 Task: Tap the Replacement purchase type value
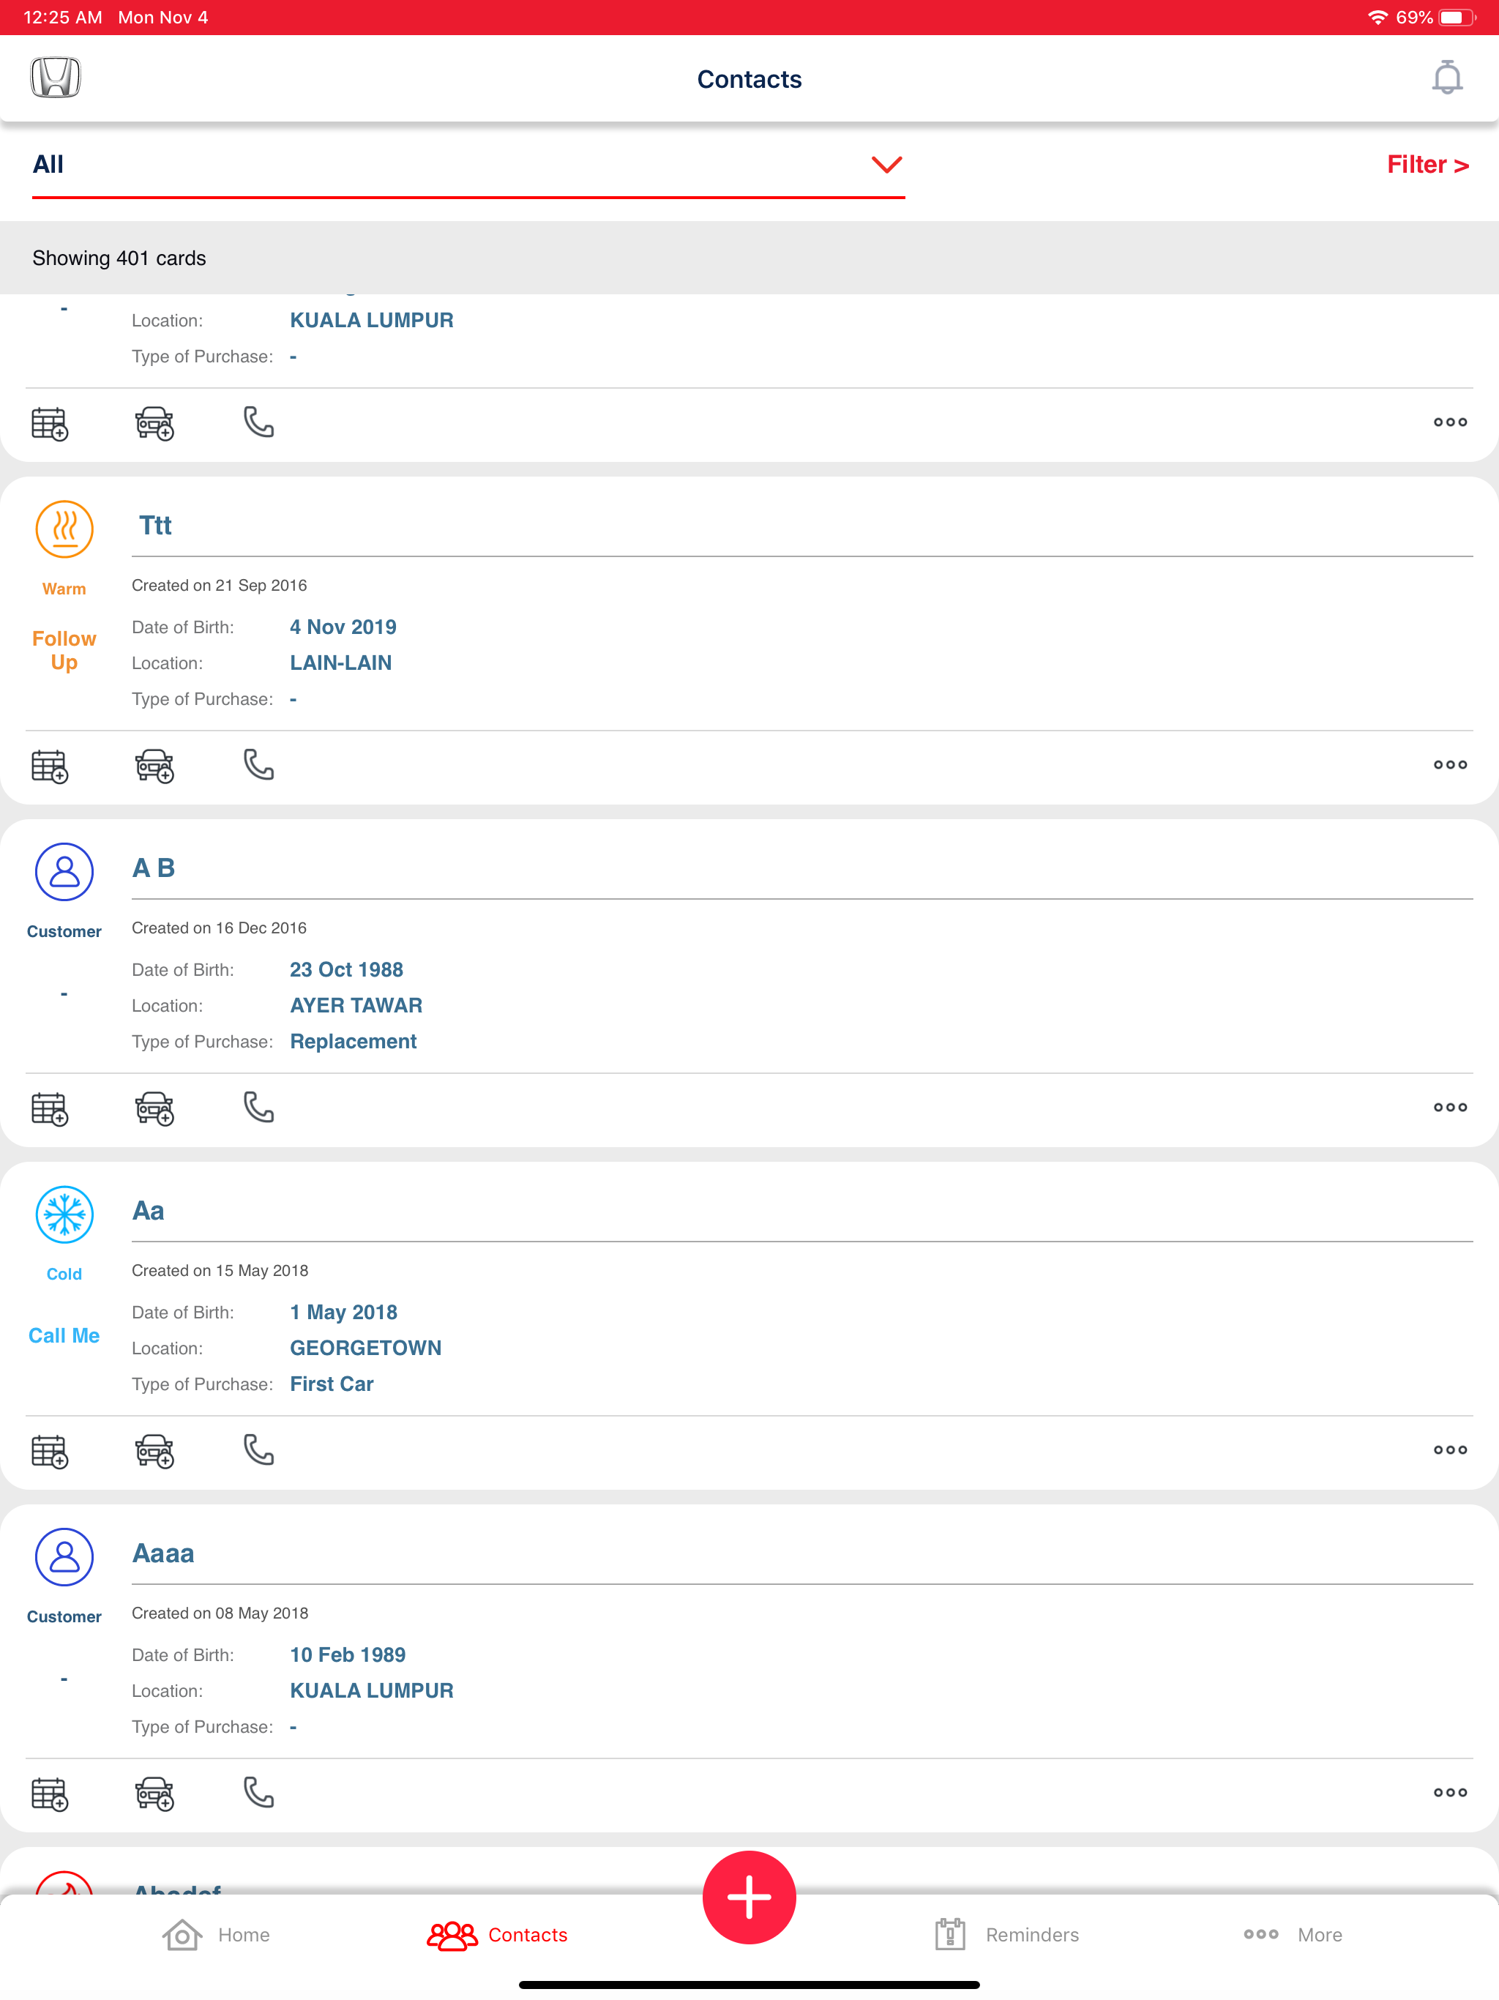pos(354,1042)
